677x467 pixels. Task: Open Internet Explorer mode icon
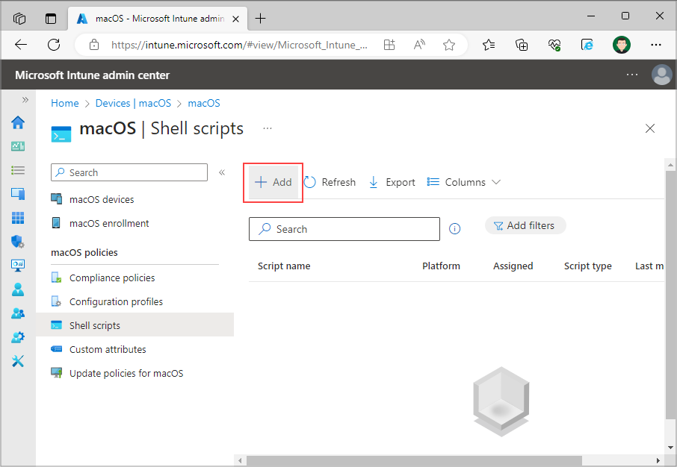(x=587, y=45)
